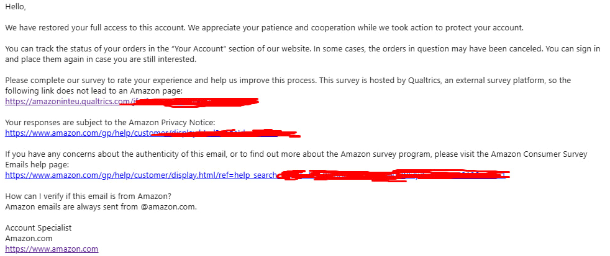Click the "Emails help page:" text
This screenshot has height=256, width=610.
pos(41,165)
